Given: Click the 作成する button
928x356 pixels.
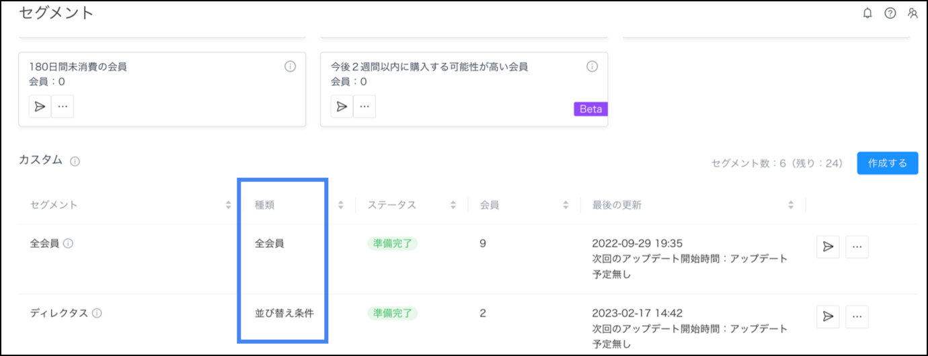Looking at the screenshot, I should point(887,163).
